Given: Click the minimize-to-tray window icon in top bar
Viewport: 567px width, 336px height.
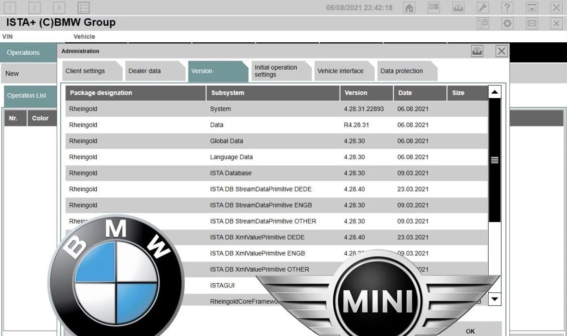Looking at the screenshot, I should [x=531, y=8].
